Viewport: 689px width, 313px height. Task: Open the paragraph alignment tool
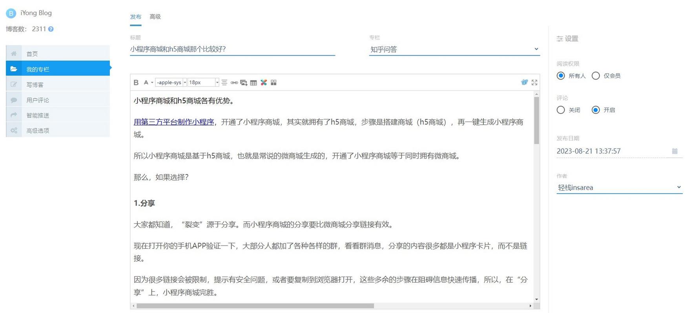[x=224, y=83]
